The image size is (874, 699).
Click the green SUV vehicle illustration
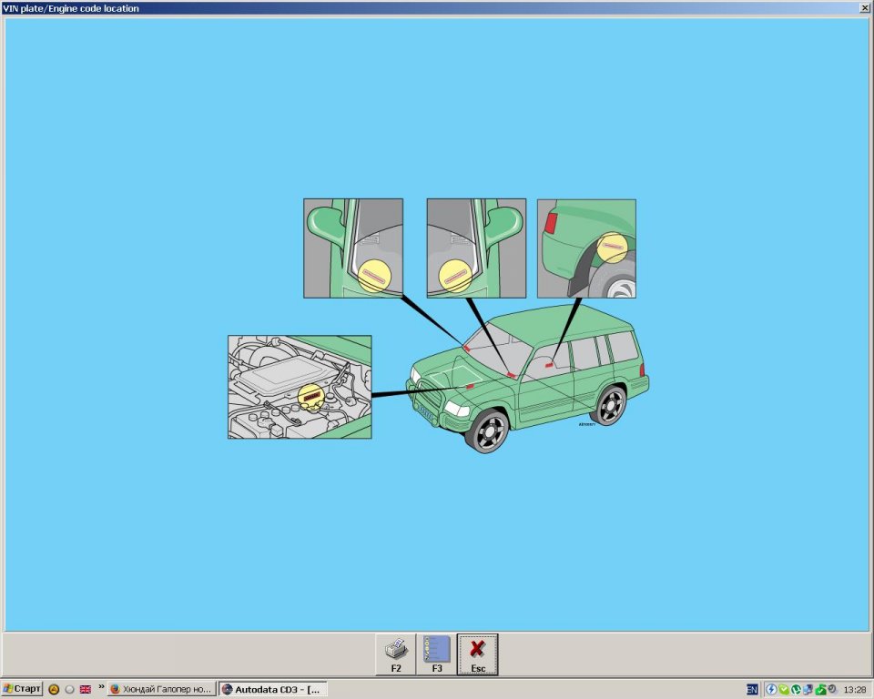[528, 379]
